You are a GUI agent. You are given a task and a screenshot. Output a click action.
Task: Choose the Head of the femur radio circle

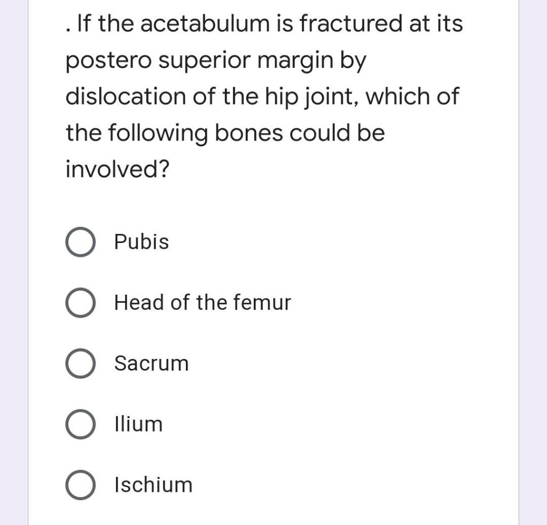[x=81, y=303]
